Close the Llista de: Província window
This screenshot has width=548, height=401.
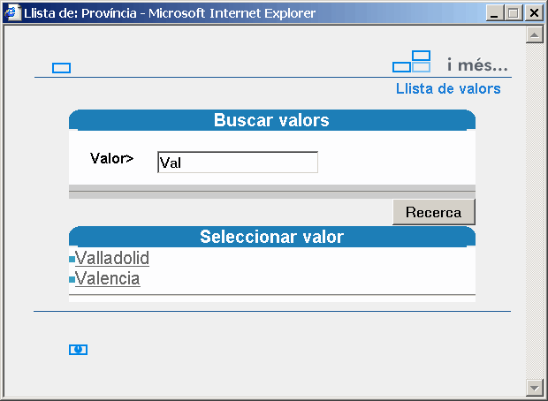(533, 13)
